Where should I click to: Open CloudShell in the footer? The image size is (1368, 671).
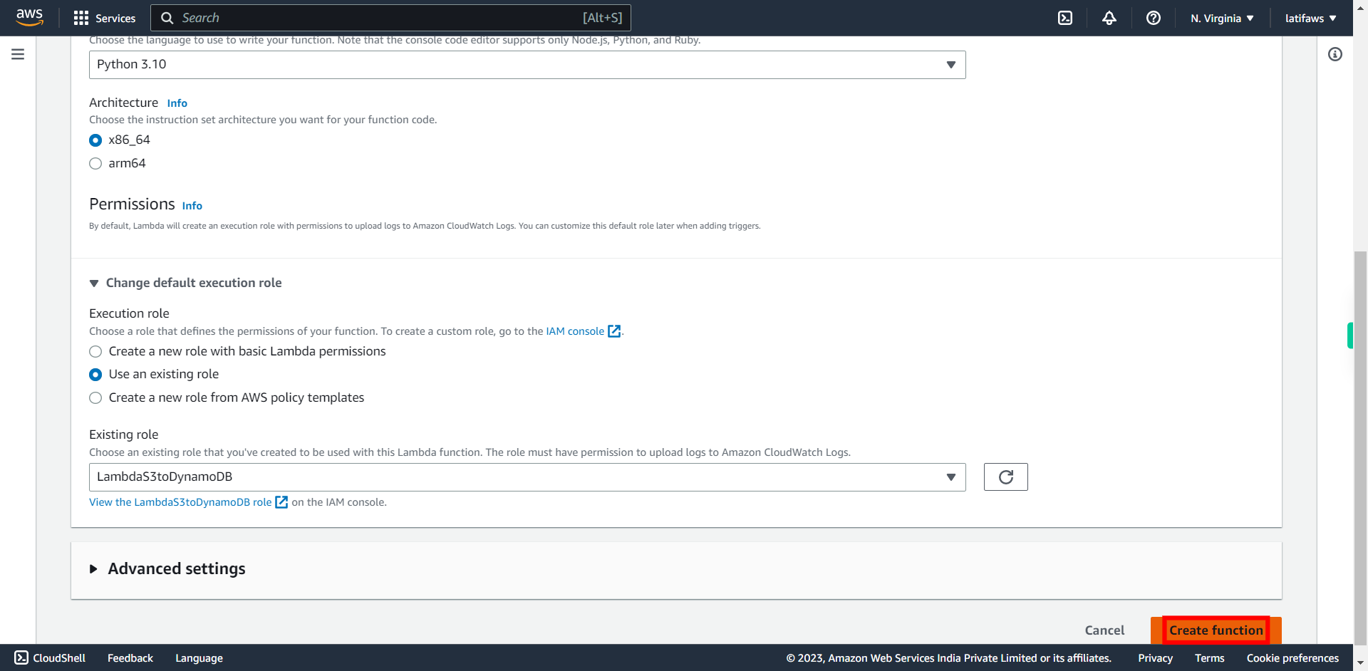pyautogui.click(x=50, y=658)
